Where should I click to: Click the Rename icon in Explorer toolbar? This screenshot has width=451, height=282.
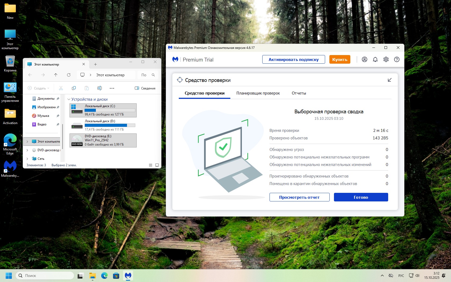pyautogui.click(x=99, y=88)
